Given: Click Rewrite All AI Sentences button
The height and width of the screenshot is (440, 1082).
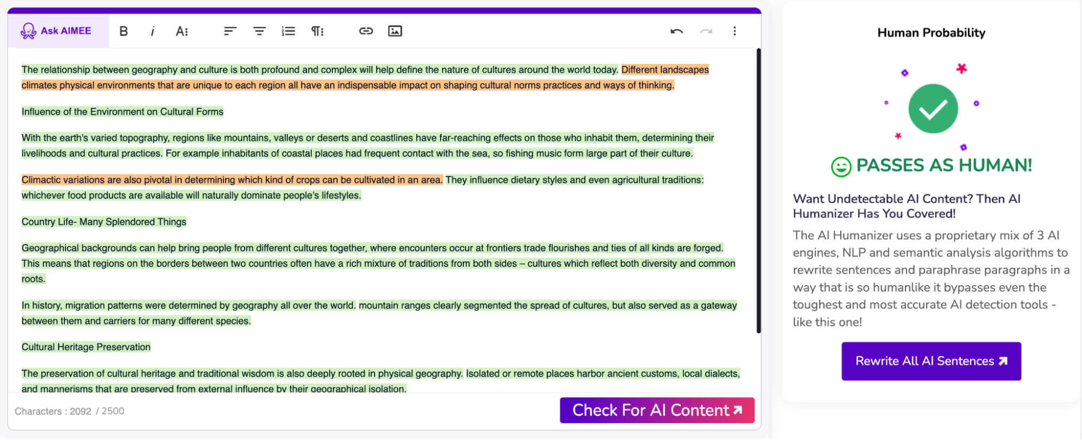Looking at the screenshot, I should 931,361.
